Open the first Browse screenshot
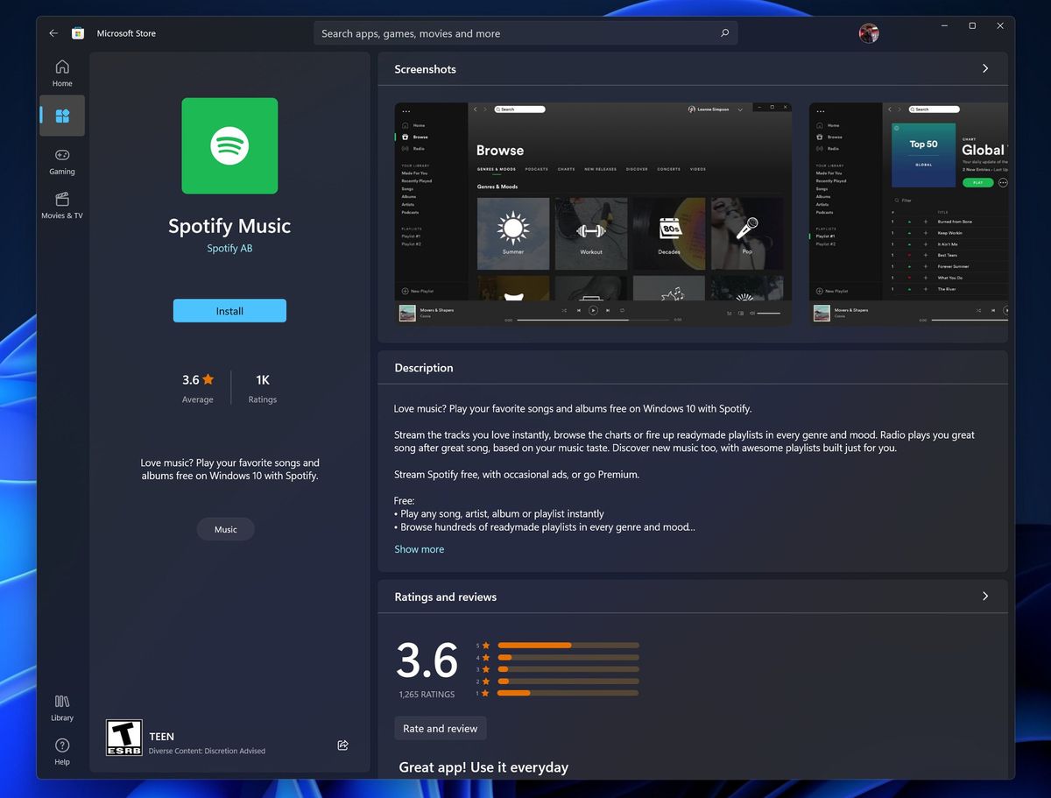The height and width of the screenshot is (798, 1051). [592, 214]
